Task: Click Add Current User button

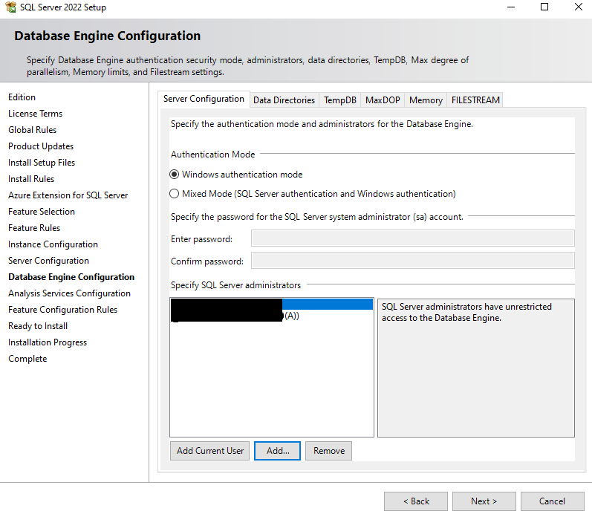Action: 210,451
